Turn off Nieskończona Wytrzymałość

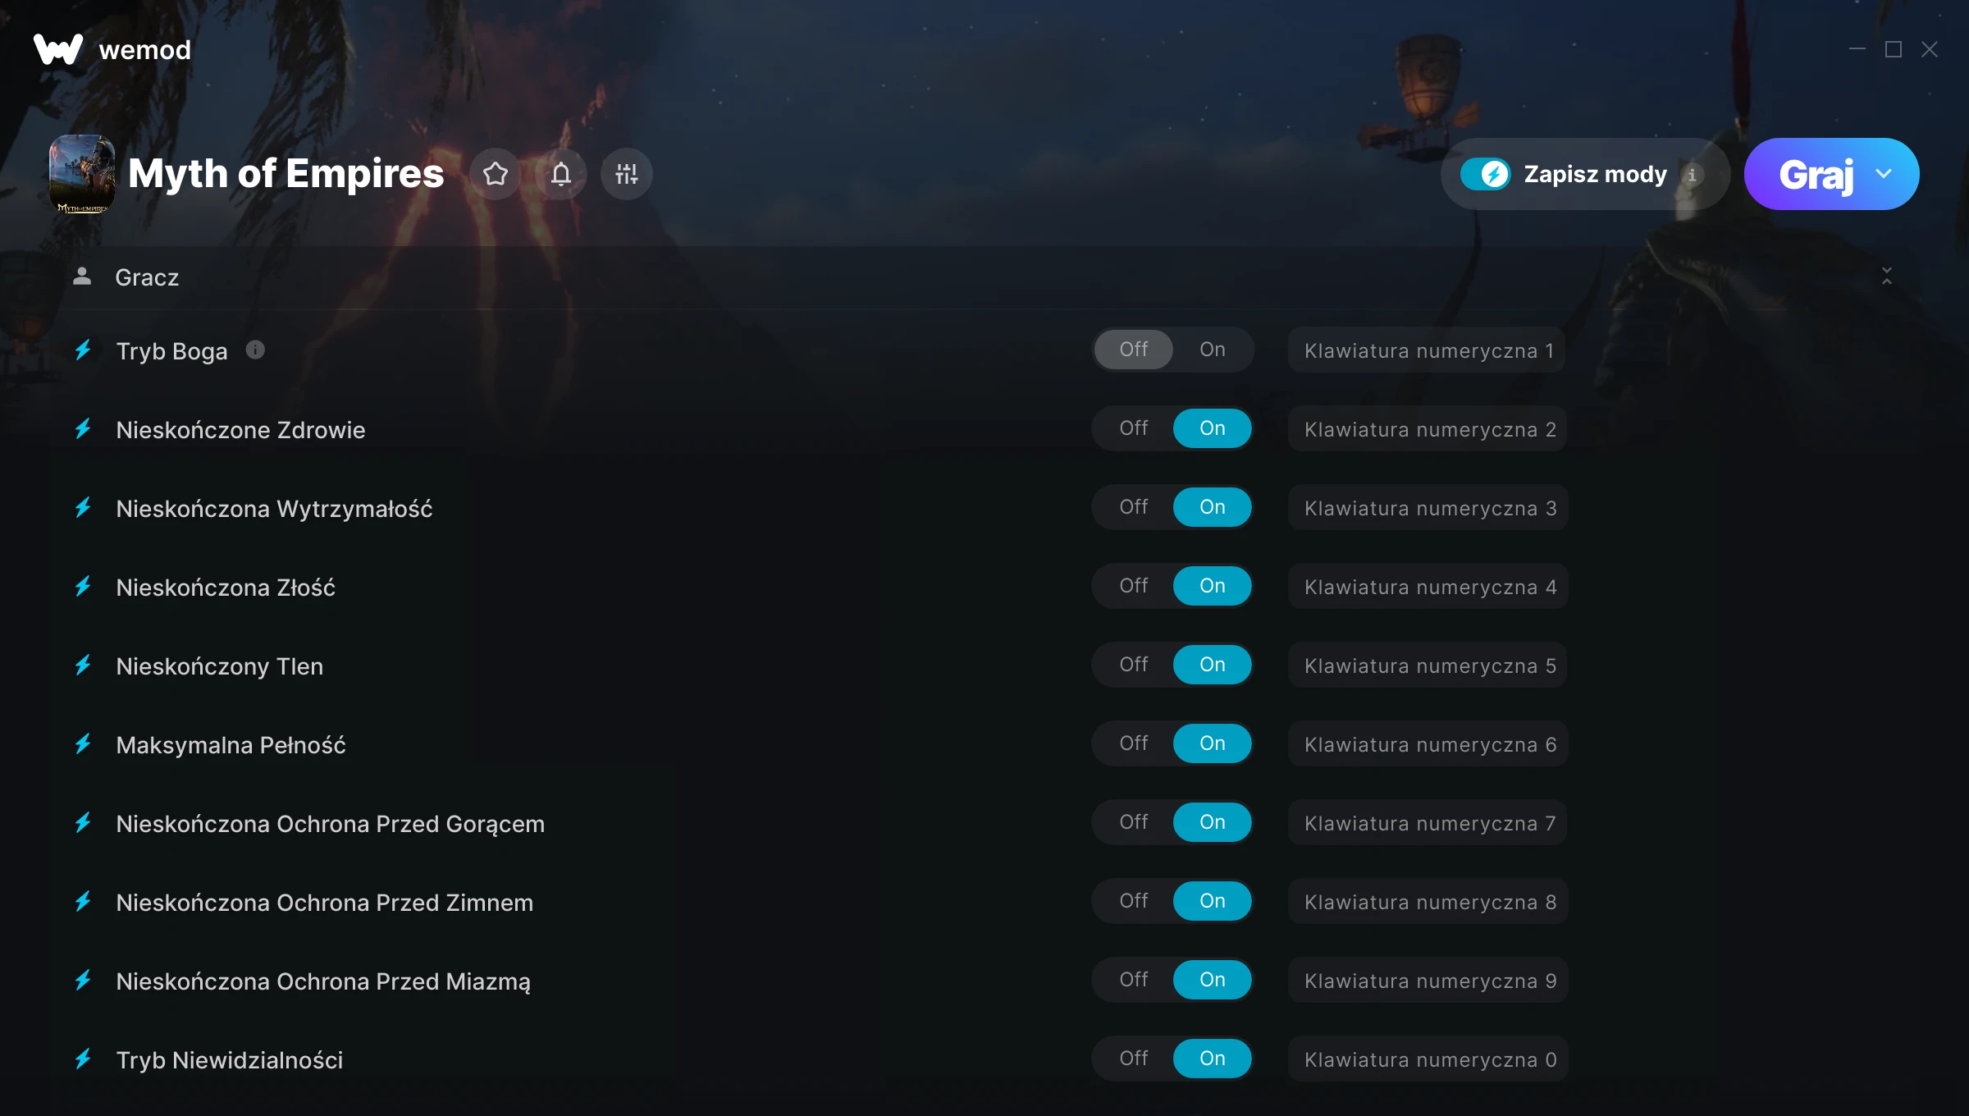pos(1134,507)
